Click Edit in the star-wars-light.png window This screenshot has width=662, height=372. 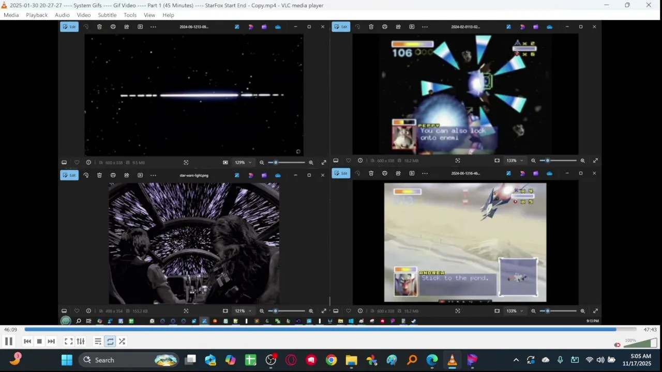click(69, 175)
